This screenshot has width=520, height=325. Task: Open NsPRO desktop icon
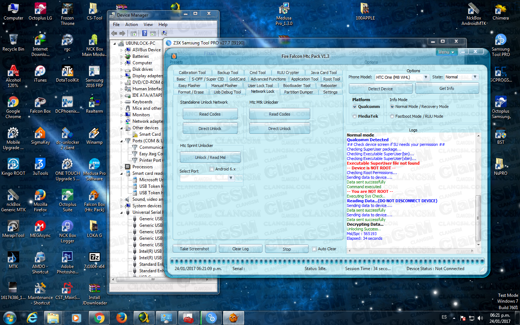pyautogui.click(x=500, y=167)
